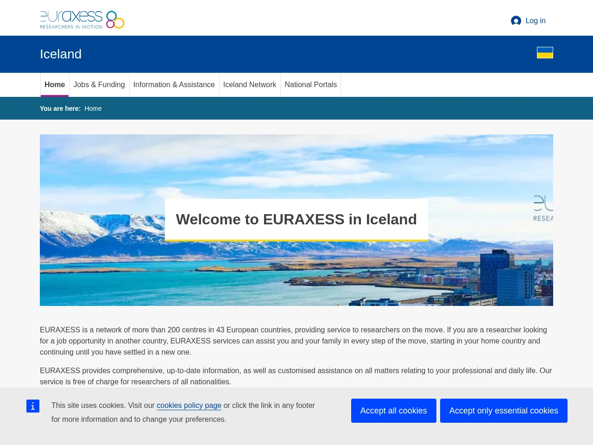Click the paragraph beginning 'EURAXESS is a network'
The height and width of the screenshot is (445, 593).
click(296, 341)
